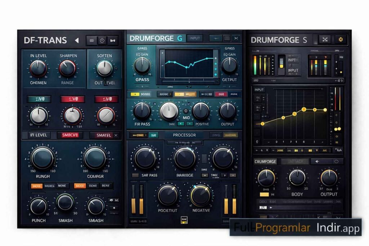Click the CRUMFORGE button on DRUMFORGE S

265,161
